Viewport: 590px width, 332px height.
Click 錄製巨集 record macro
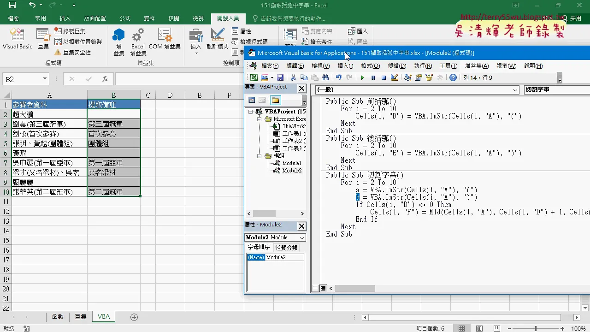[x=70, y=31]
